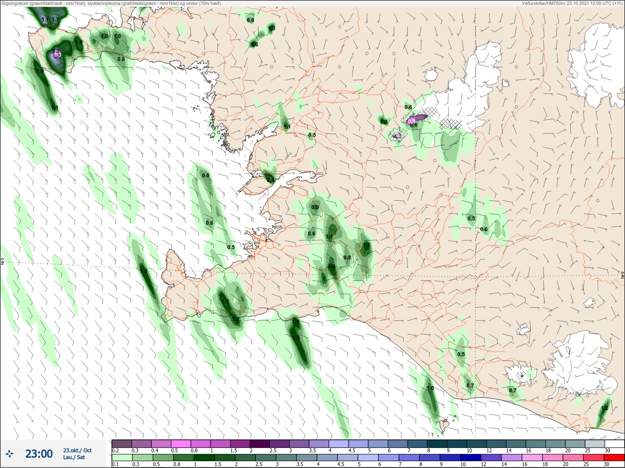Viewport: 625px width, 468px height.
Task: Click the date text '23.okt./ Oct'
Action: [x=77, y=450]
